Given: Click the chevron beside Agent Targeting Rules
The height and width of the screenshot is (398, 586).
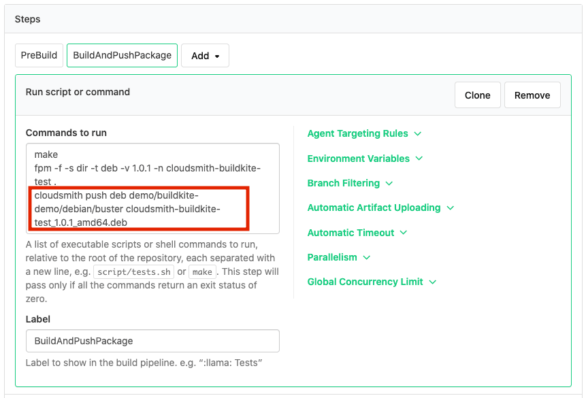Looking at the screenshot, I should [x=418, y=134].
